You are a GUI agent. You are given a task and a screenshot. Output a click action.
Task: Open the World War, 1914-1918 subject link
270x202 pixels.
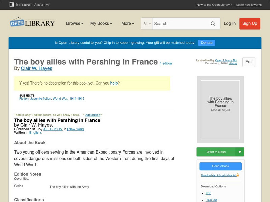68,98
